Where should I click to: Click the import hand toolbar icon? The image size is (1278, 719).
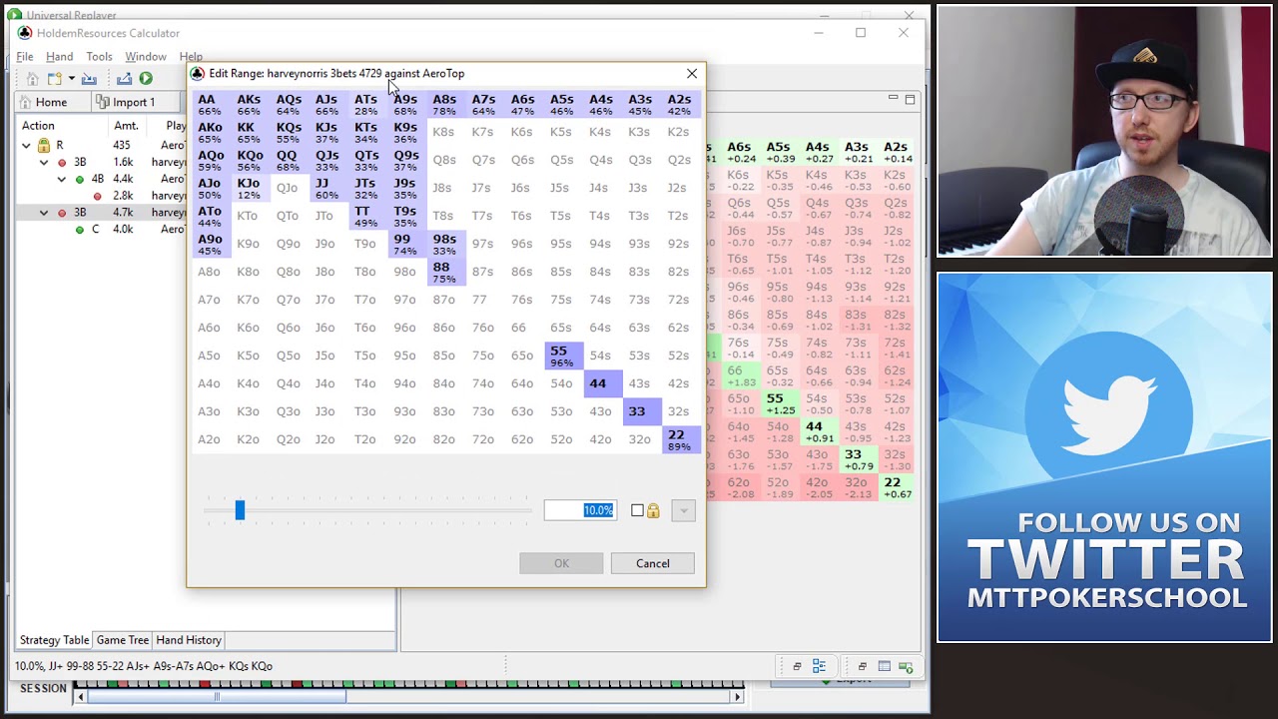tap(89, 79)
